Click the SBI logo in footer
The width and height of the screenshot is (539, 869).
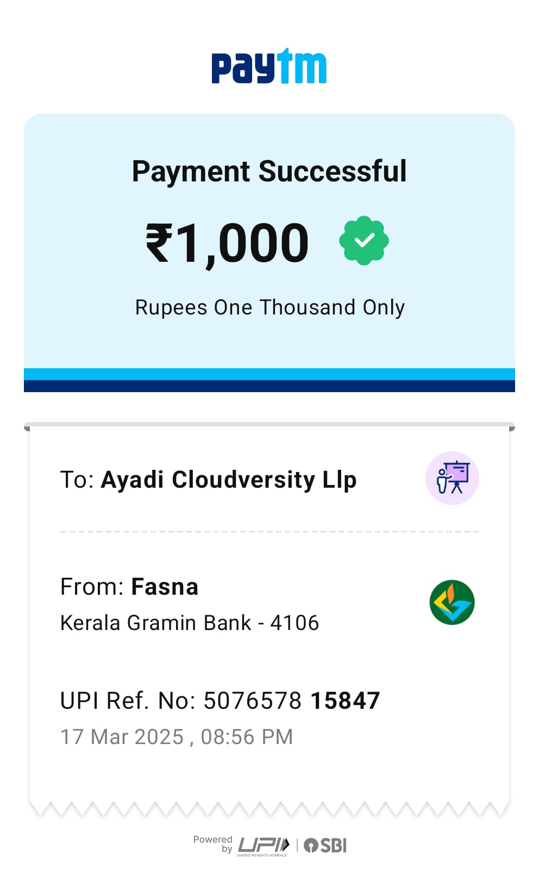[x=325, y=846]
